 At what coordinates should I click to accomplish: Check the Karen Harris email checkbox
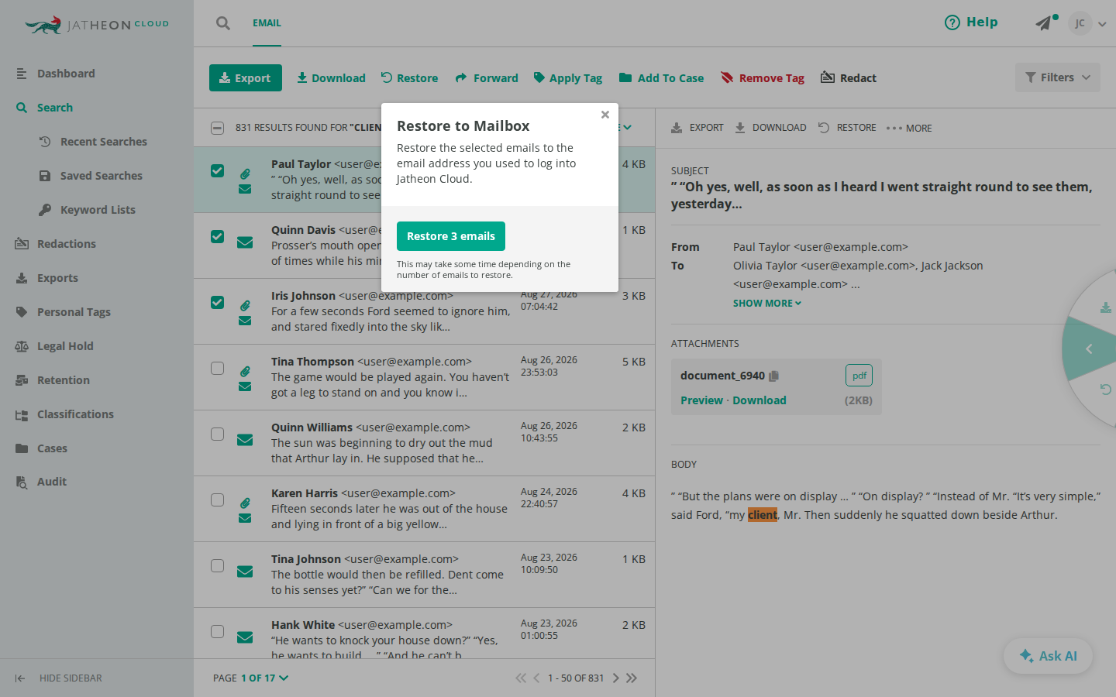coord(218,500)
